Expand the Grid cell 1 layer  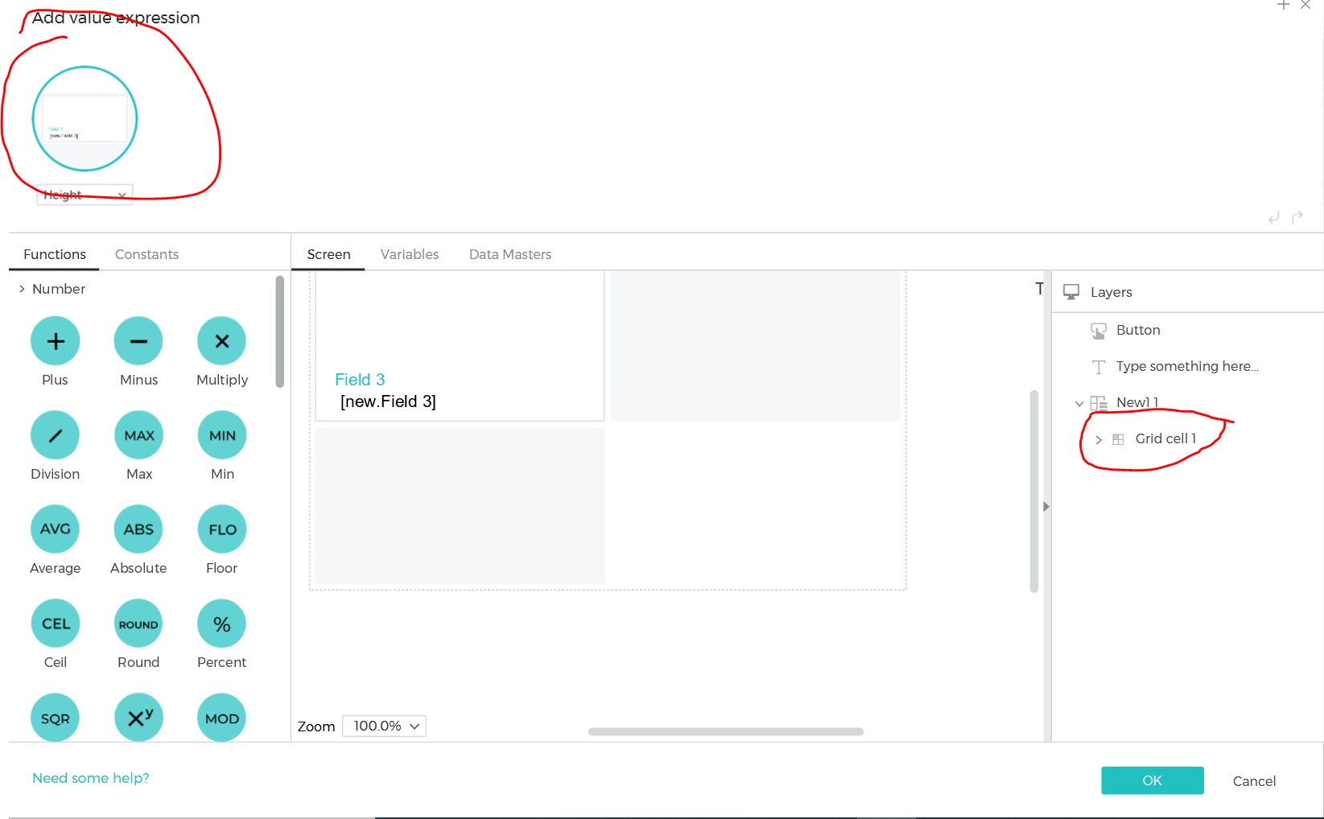1099,439
